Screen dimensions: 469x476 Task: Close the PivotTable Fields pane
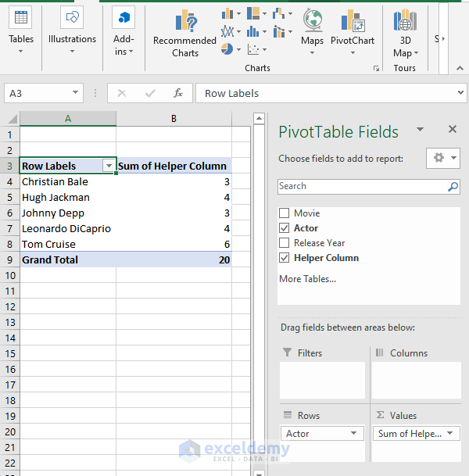453,129
